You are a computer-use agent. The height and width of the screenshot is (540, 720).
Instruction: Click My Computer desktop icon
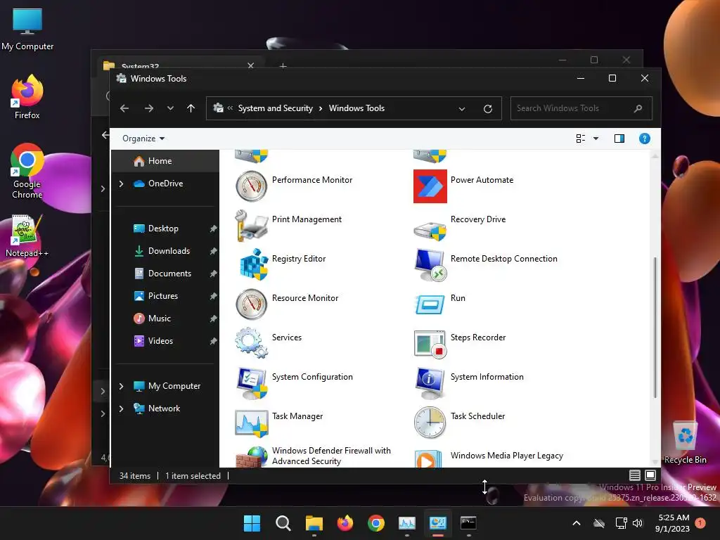27,29
